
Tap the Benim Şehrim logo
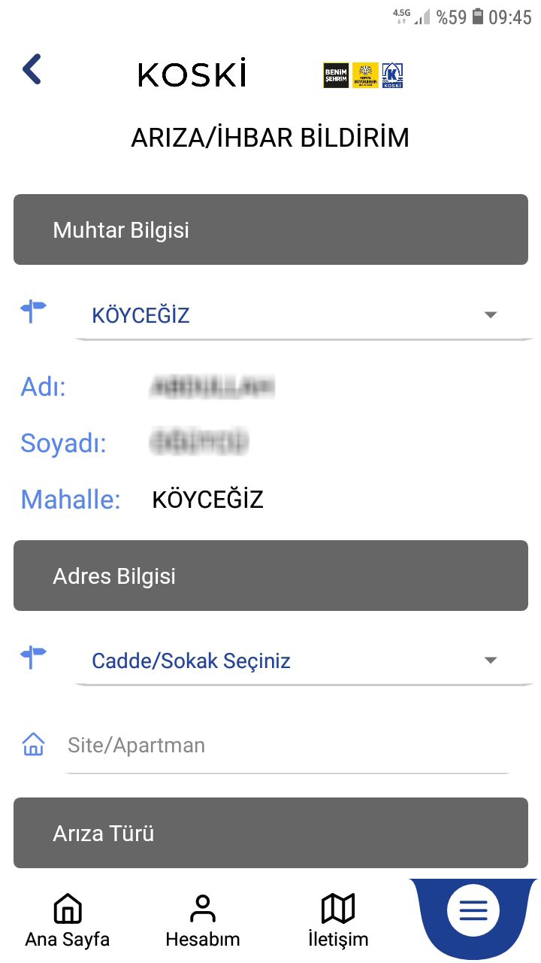coord(336,74)
